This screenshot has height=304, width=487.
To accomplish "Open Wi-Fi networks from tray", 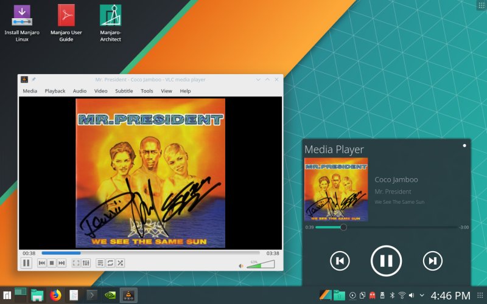I will click(x=402, y=295).
